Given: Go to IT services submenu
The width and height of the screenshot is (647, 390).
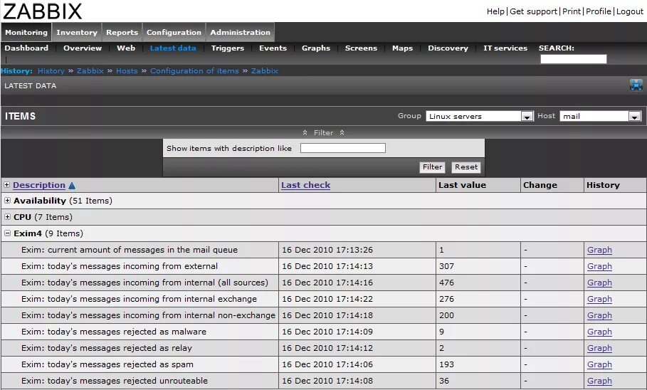Looking at the screenshot, I should (505, 48).
